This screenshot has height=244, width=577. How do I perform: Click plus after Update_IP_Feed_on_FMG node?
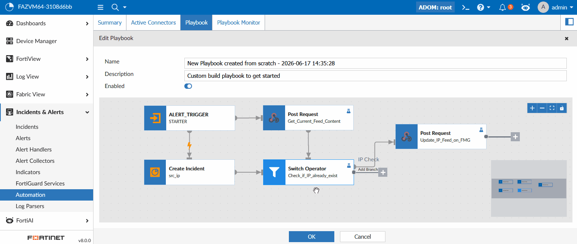click(515, 137)
